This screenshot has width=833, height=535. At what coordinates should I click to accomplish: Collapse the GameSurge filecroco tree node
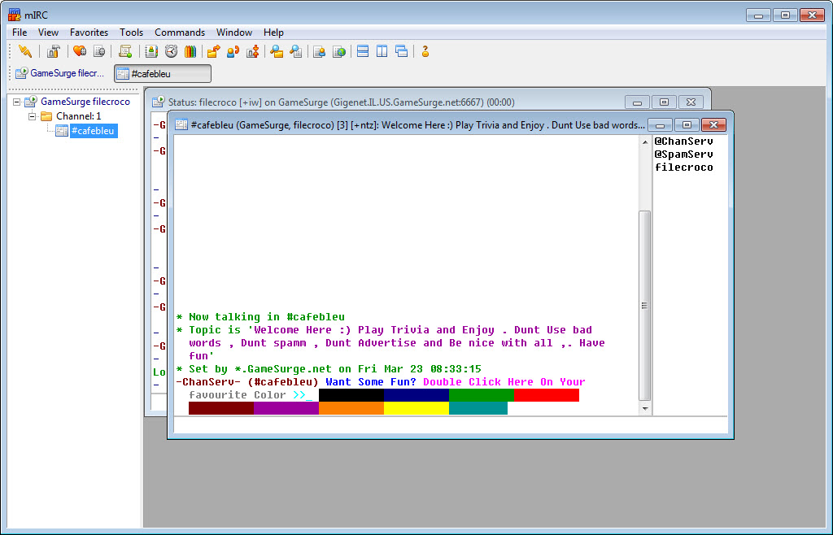(17, 102)
